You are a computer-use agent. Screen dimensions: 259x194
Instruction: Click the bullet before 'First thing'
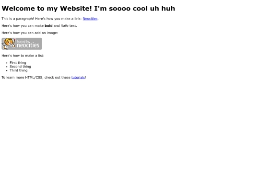click(7, 63)
